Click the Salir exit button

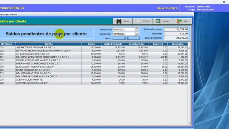[182, 21]
